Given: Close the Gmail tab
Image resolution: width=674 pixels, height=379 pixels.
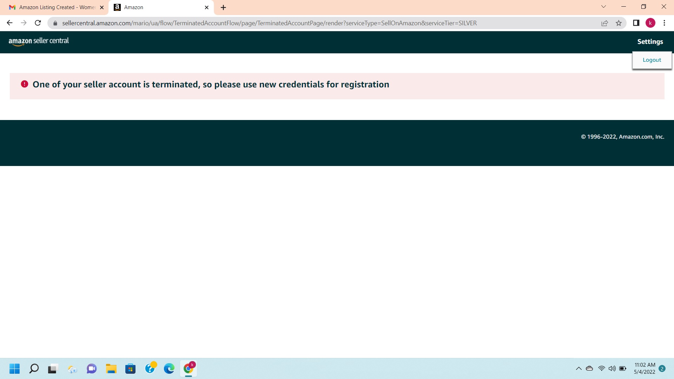Looking at the screenshot, I should tap(102, 7).
